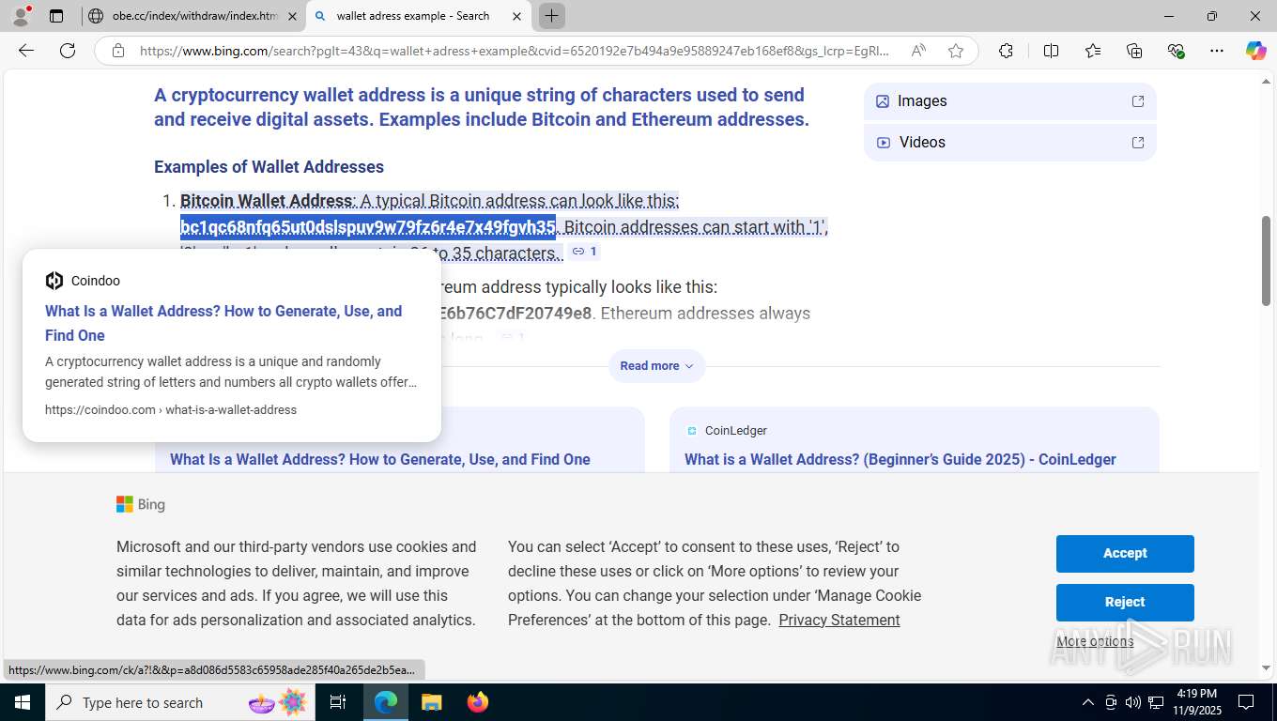The width and height of the screenshot is (1277, 721).
Task: Open Settings and more ellipsis menu
Action: point(1217,51)
